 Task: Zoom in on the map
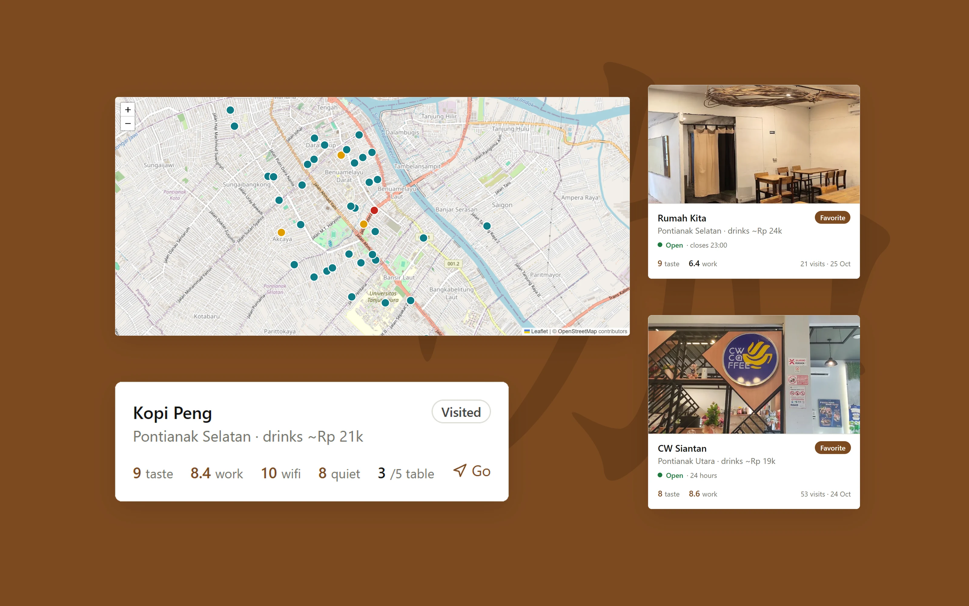(x=128, y=109)
